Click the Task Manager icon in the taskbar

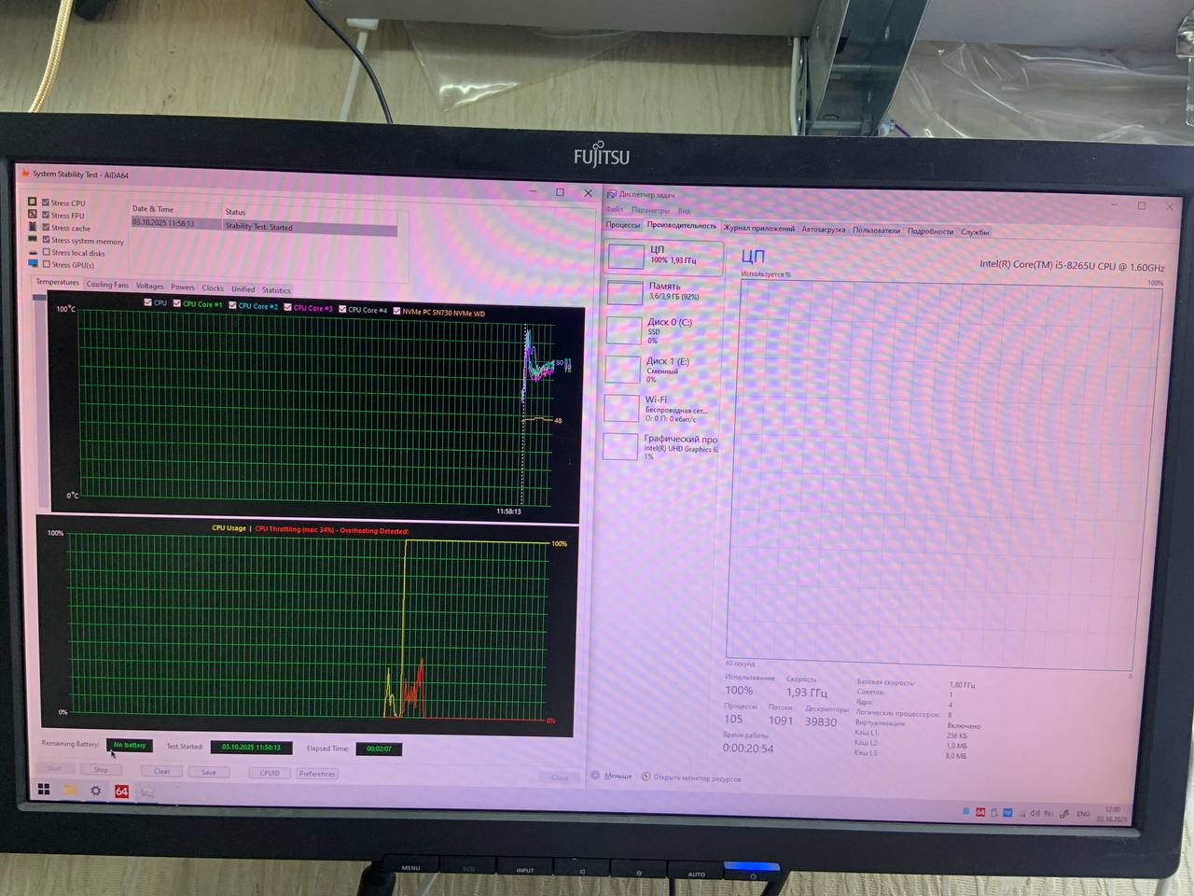(147, 792)
